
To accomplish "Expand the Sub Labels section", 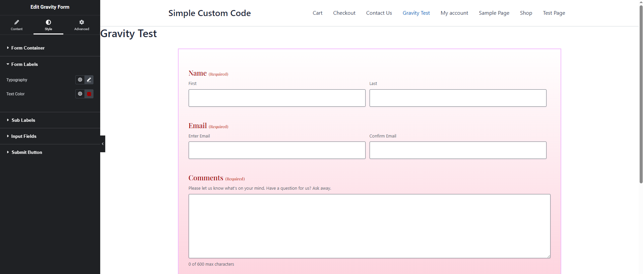I will pyautogui.click(x=23, y=120).
